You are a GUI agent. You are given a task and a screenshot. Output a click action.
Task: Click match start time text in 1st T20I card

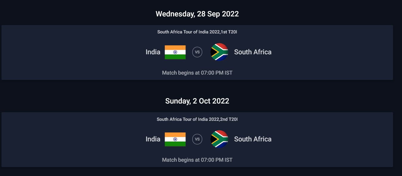tap(197, 73)
